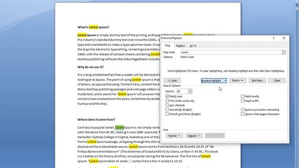Click the heading 'Why do we use it?'
This screenshot has width=299, height=168.
point(91,67)
